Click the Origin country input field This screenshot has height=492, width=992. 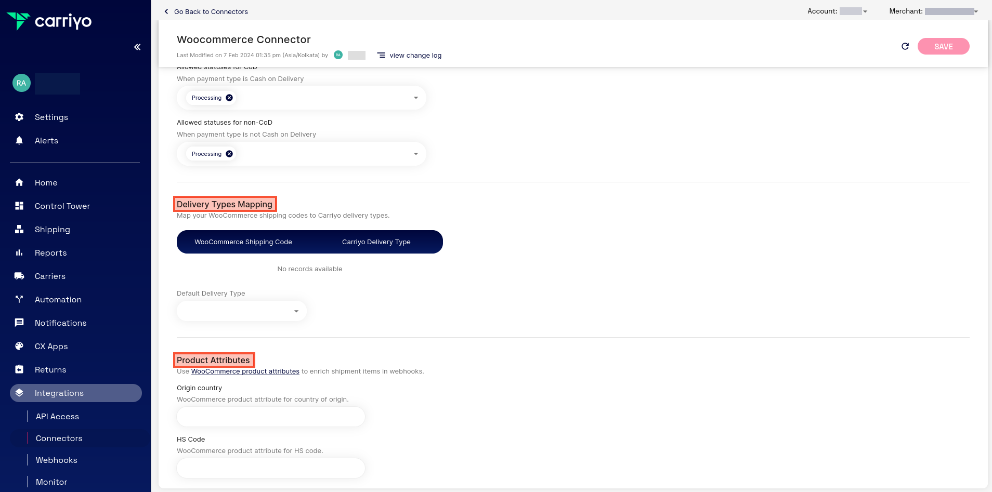271,417
